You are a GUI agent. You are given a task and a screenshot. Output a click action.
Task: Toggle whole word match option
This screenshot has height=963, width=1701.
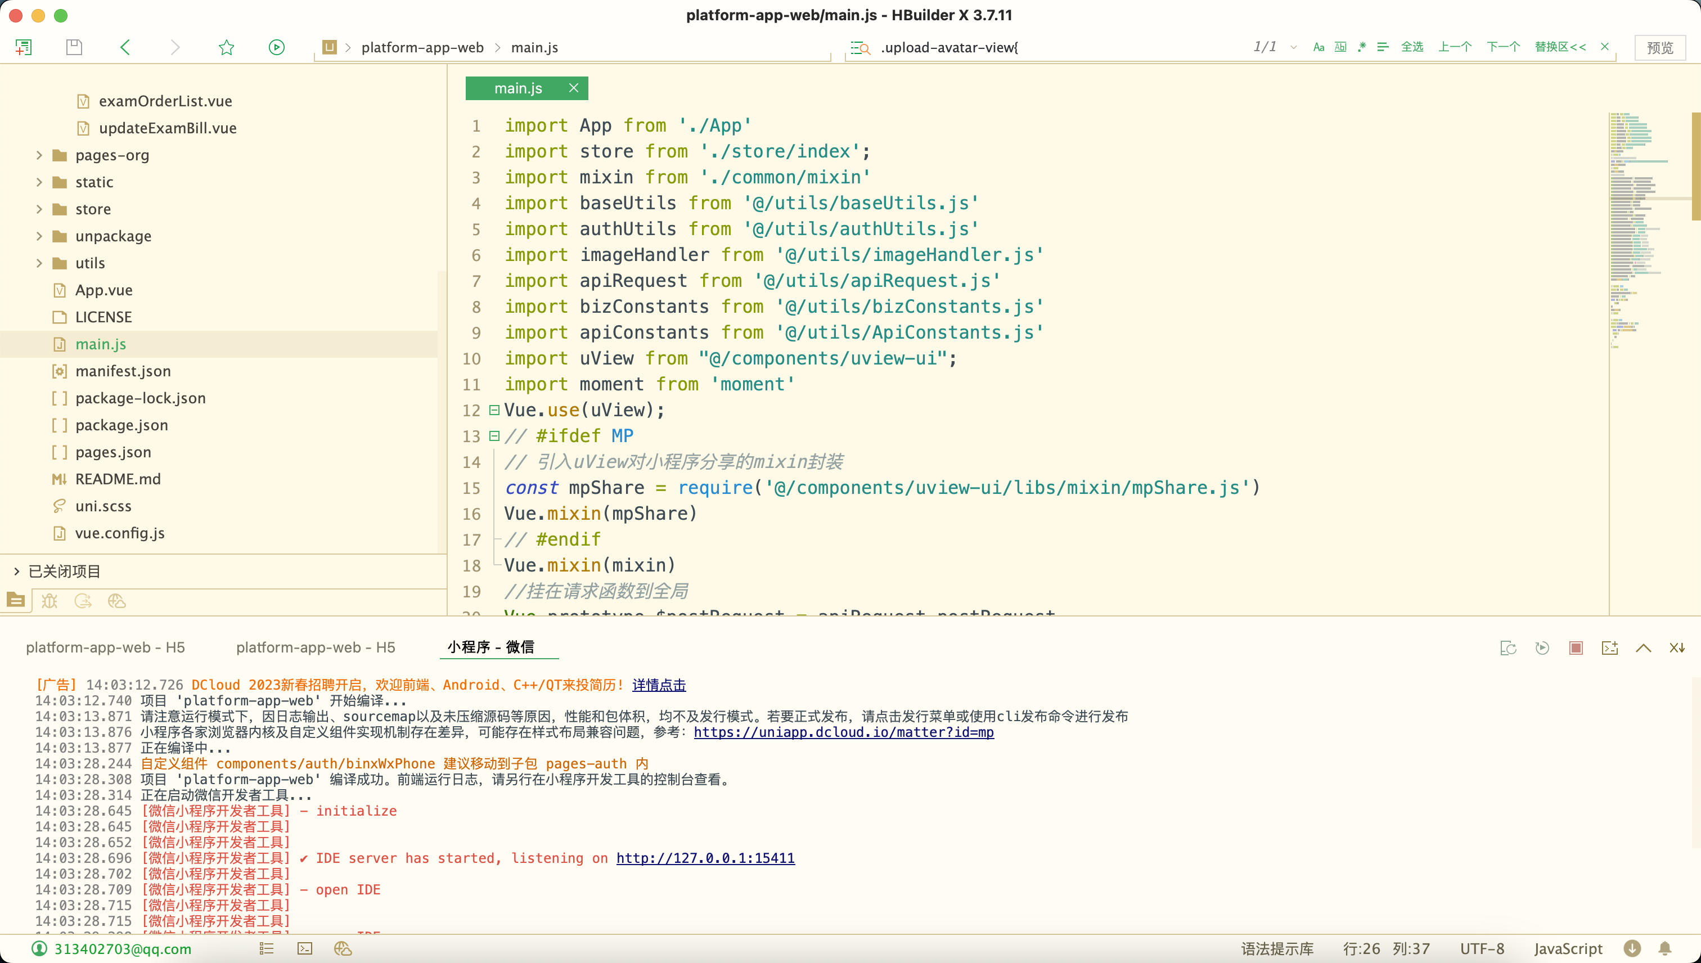(1340, 47)
